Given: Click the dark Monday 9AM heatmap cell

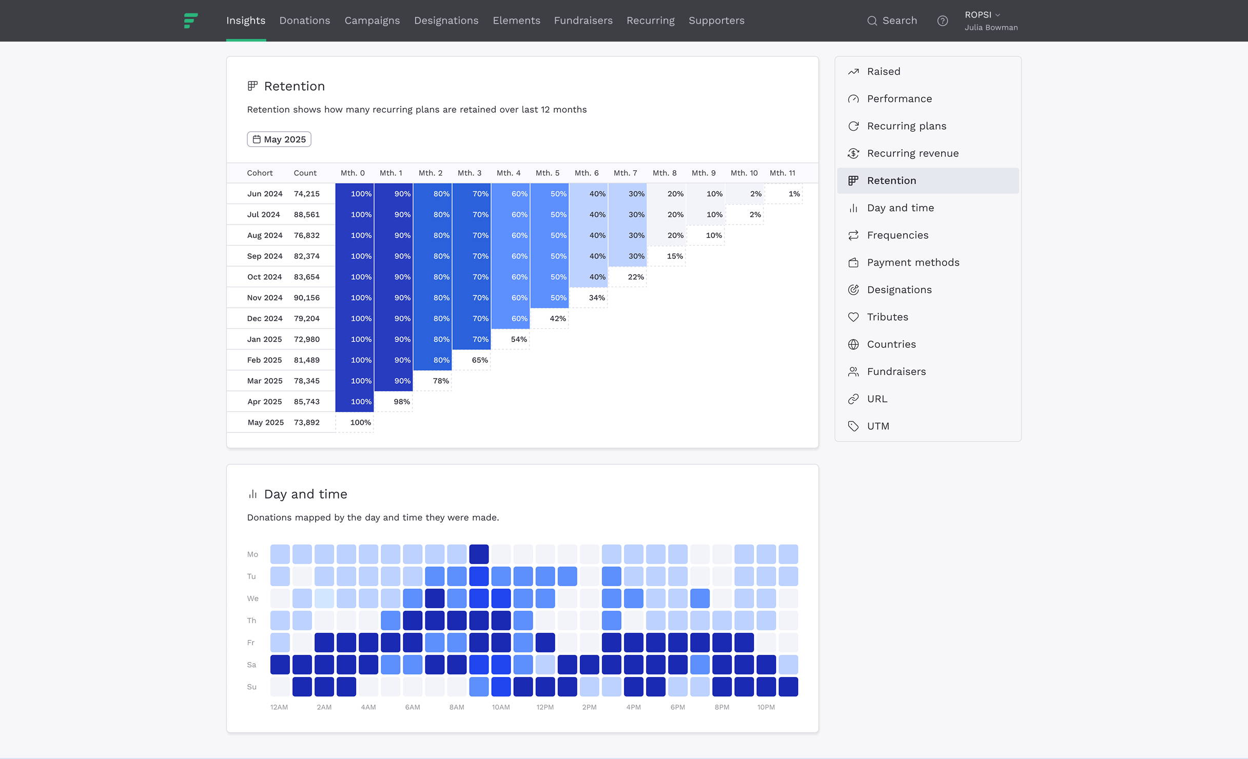Looking at the screenshot, I should pyautogui.click(x=479, y=554).
